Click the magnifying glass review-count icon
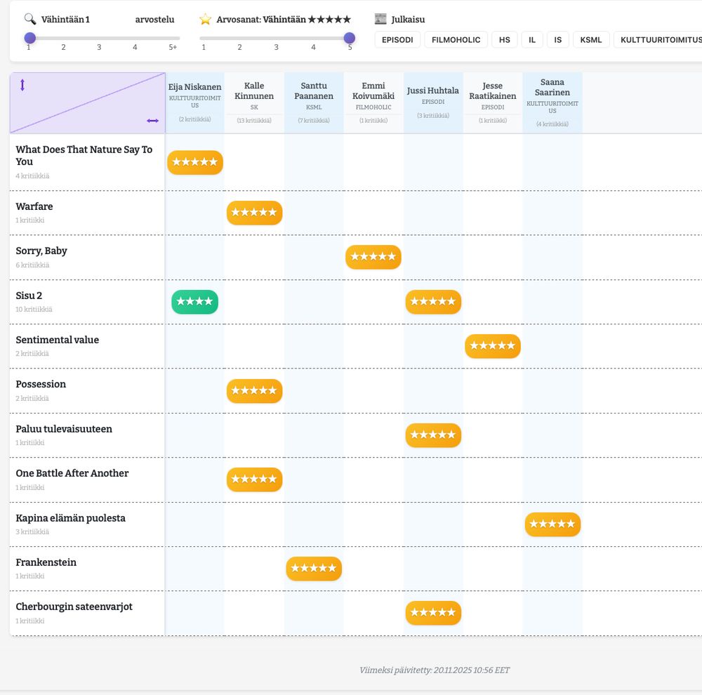 pos(30,19)
